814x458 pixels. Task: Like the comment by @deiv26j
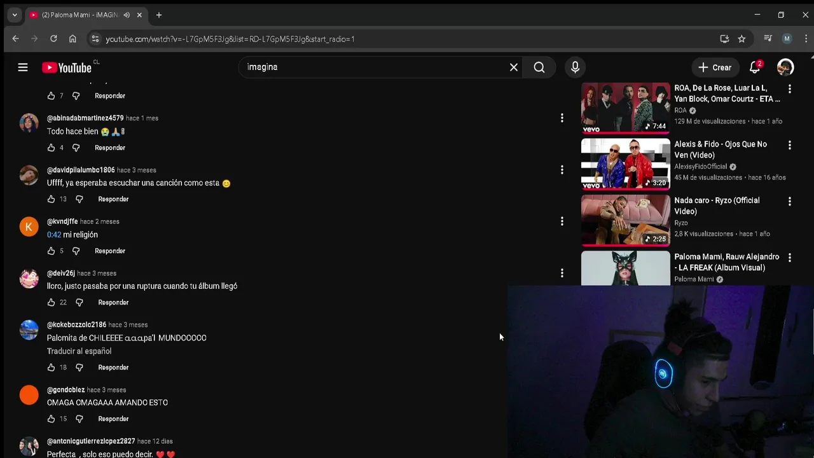(51, 302)
